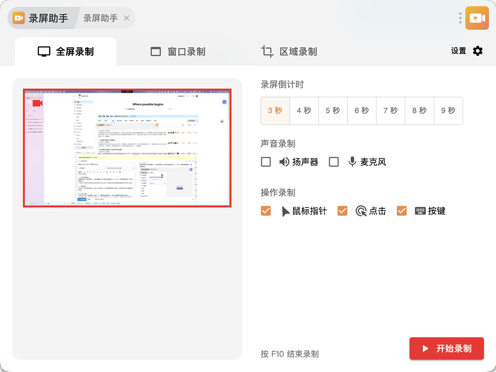Choose the 6 秒 countdown
The height and width of the screenshot is (372, 496).
tap(362, 110)
